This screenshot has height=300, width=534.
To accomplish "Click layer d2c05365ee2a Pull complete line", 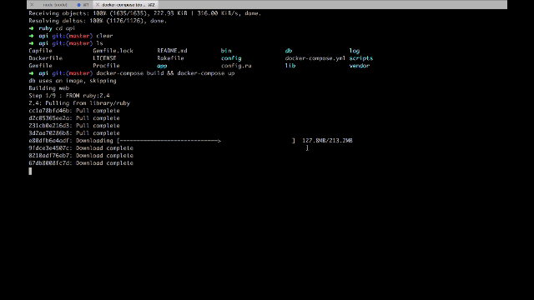I will pos(74,118).
